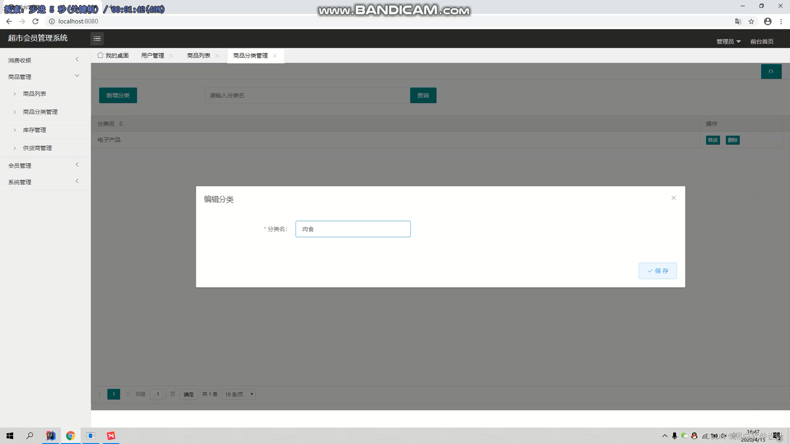Open the Chrome three-dot menu
790x444 pixels.
[x=781, y=21]
